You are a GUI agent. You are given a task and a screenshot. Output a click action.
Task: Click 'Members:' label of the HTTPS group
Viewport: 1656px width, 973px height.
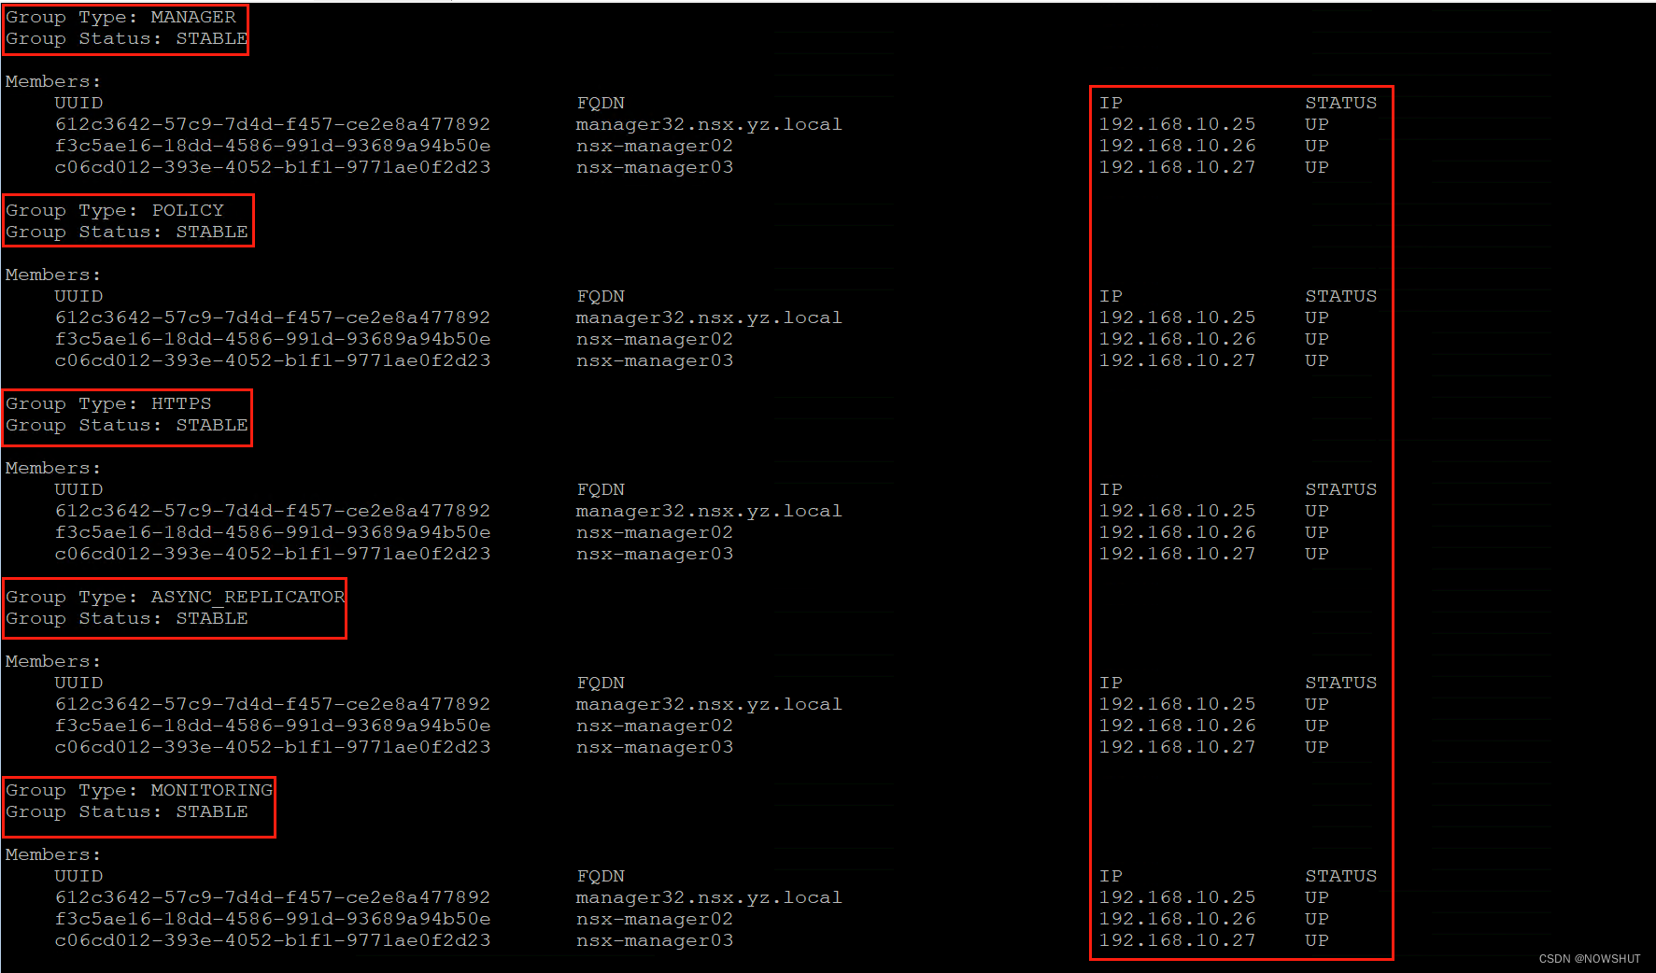pos(53,468)
